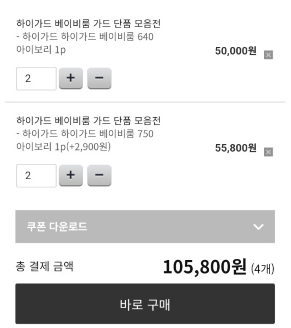291x328 pixels.
Task: Decrease quantity of 베이비룸 640 item
Action: [x=99, y=78]
